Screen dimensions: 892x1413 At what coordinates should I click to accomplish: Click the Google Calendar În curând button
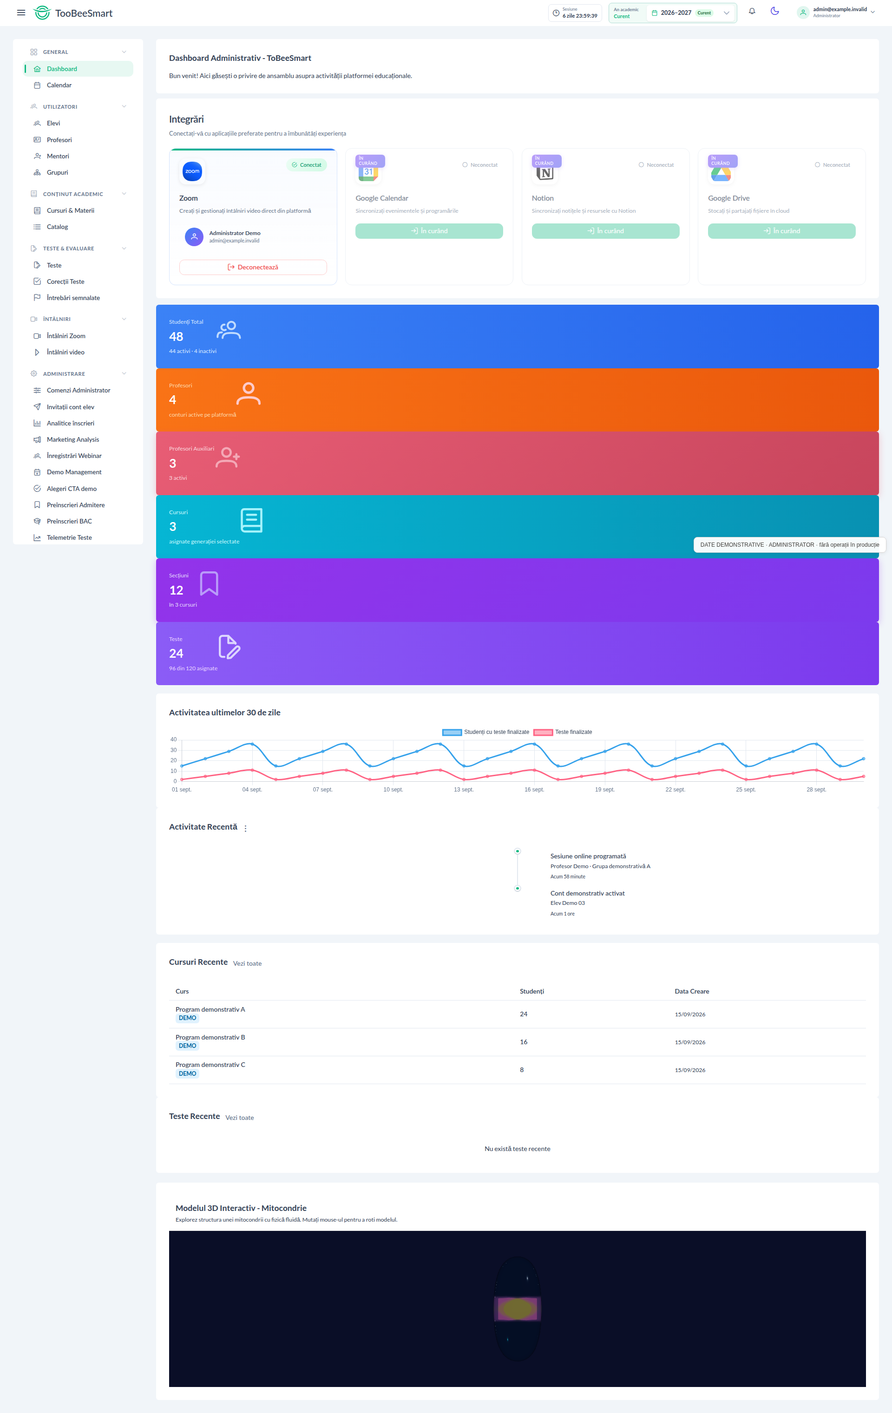(429, 231)
